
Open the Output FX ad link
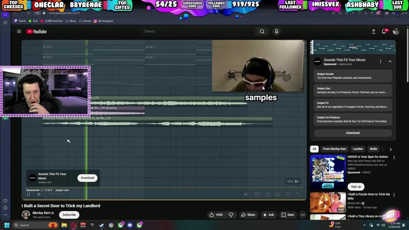pyautogui.click(x=353, y=105)
